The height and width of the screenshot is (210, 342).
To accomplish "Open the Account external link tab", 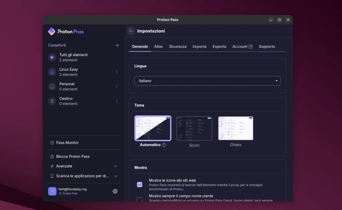I will coord(242,47).
